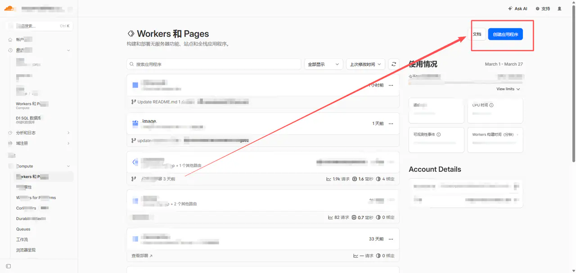The image size is (576, 273).
Task: Open more options for the 1 天前 image app
Action: point(391,124)
